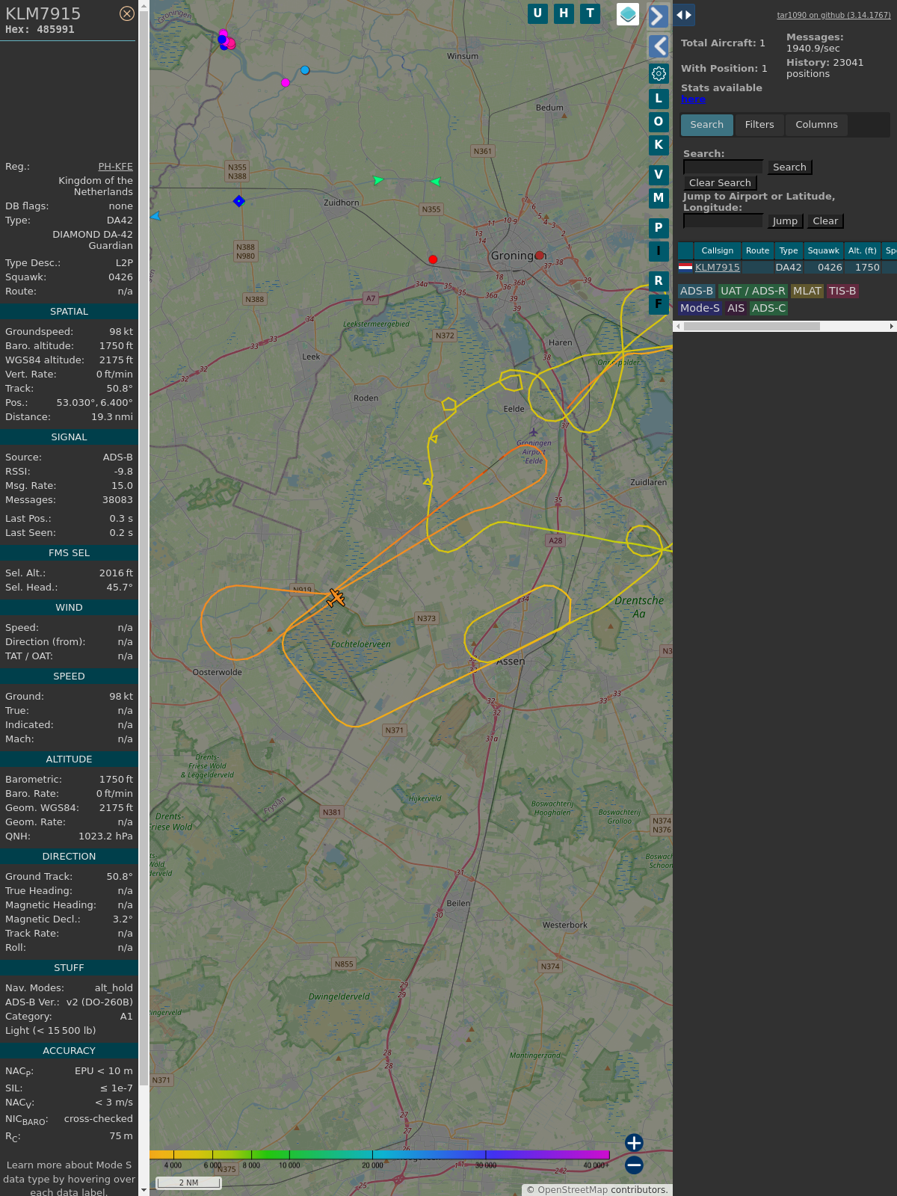Image resolution: width=897 pixels, height=1196 pixels.
Task: Click the ADS-B source legend label
Action: click(697, 292)
